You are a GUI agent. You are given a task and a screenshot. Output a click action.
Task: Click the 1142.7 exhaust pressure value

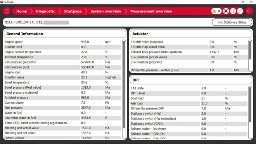coord(214,52)
